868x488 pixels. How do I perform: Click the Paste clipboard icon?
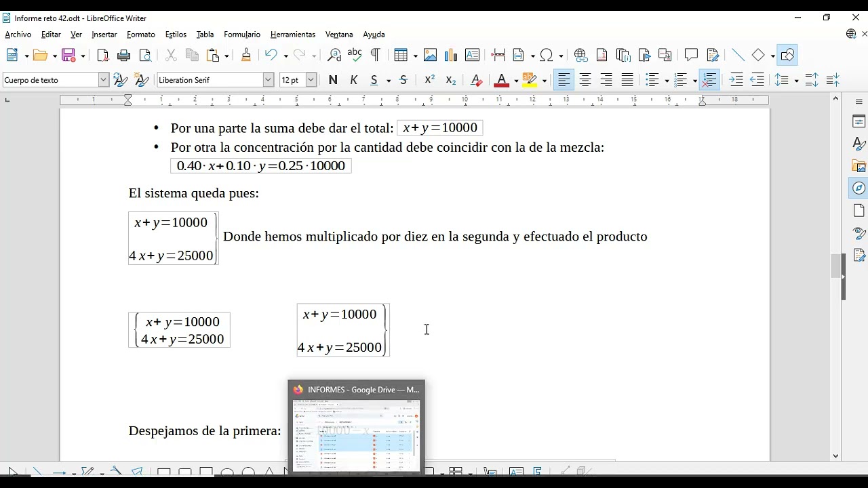click(214, 56)
